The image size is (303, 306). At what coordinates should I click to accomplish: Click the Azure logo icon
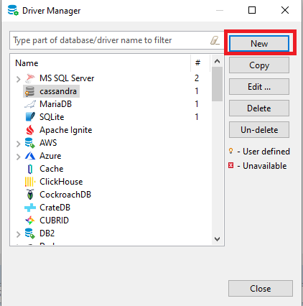pyautogui.click(x=30, y=156)
